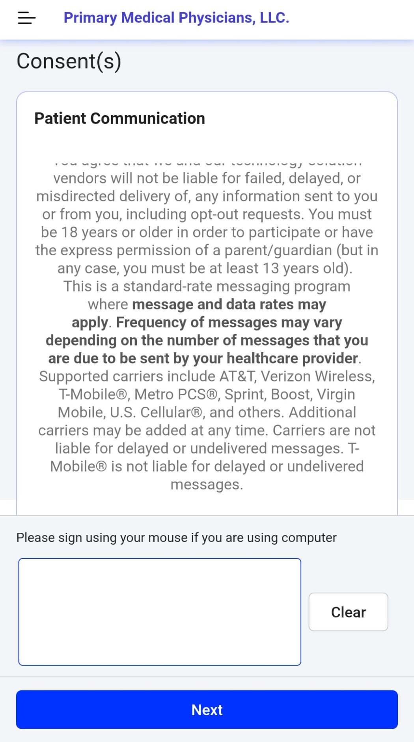414x742 pixels.
Task: Tap inside the signature drawing box
Action: (160, 612)
